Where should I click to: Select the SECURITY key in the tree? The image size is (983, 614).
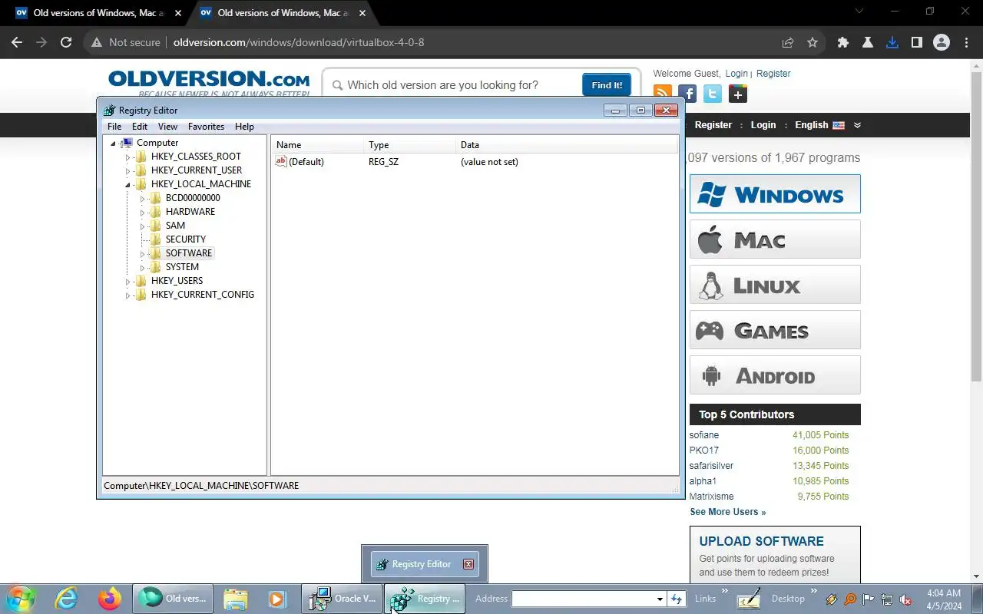[186, 239]
